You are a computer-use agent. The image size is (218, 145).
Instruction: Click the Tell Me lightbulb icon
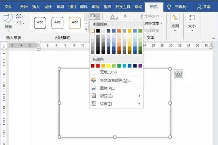tap(169, 7)
